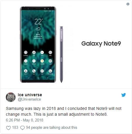132x134 pixels.
Task: Open the info icon in top corner
Action: 128,4
